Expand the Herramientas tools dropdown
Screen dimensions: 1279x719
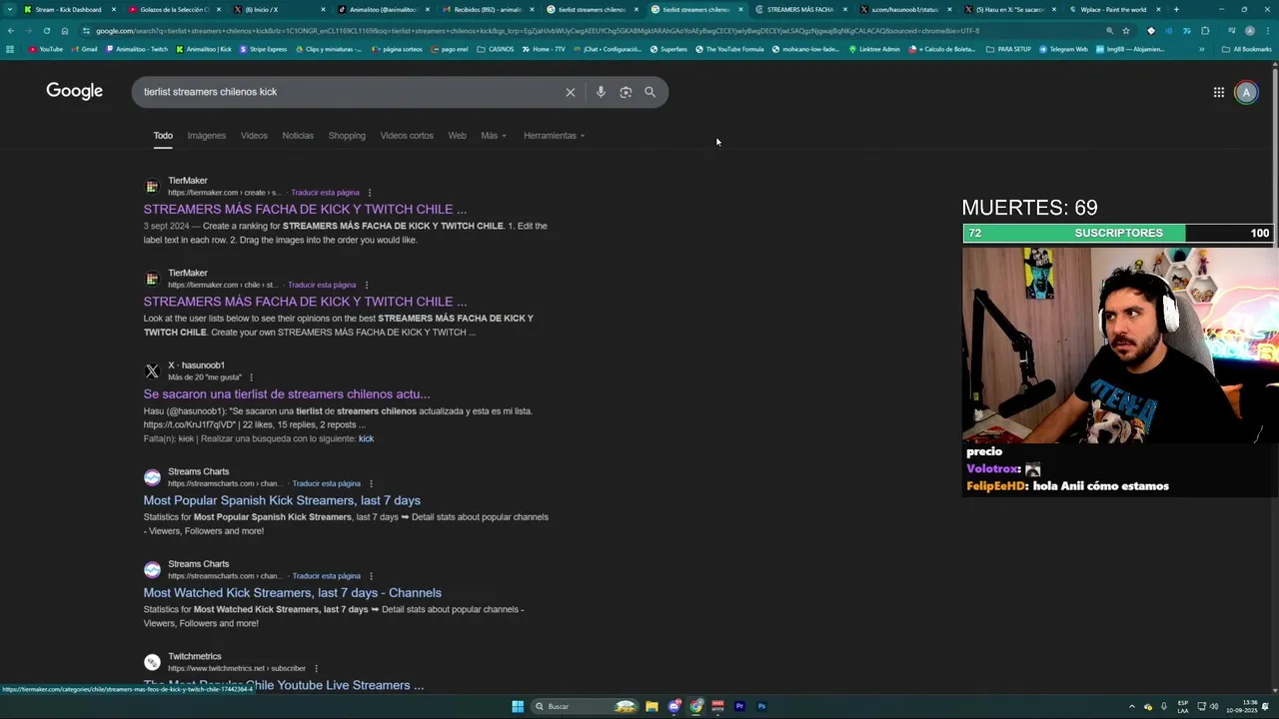[554, 136]
